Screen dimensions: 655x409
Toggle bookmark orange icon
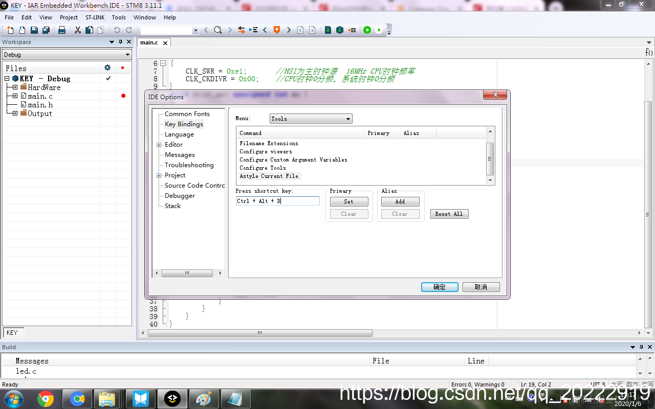277,30
